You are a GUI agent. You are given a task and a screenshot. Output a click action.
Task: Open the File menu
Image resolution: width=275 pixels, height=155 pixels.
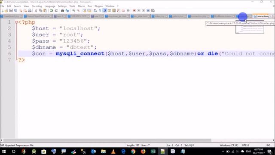coord(2,6)
